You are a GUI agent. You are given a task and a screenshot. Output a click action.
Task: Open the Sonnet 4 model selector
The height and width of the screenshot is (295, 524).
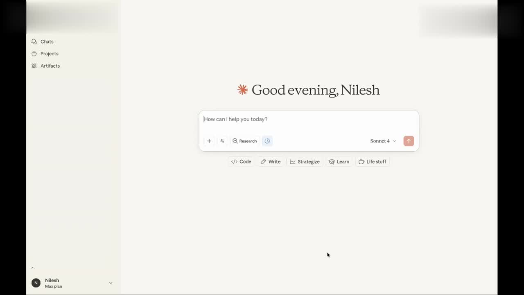point(383,141)
